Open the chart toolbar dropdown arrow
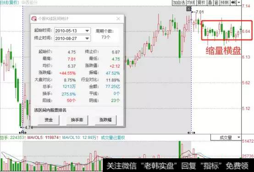Image resolution: width=254 pixels, height=172 pixels. click(x=239, y=2)
